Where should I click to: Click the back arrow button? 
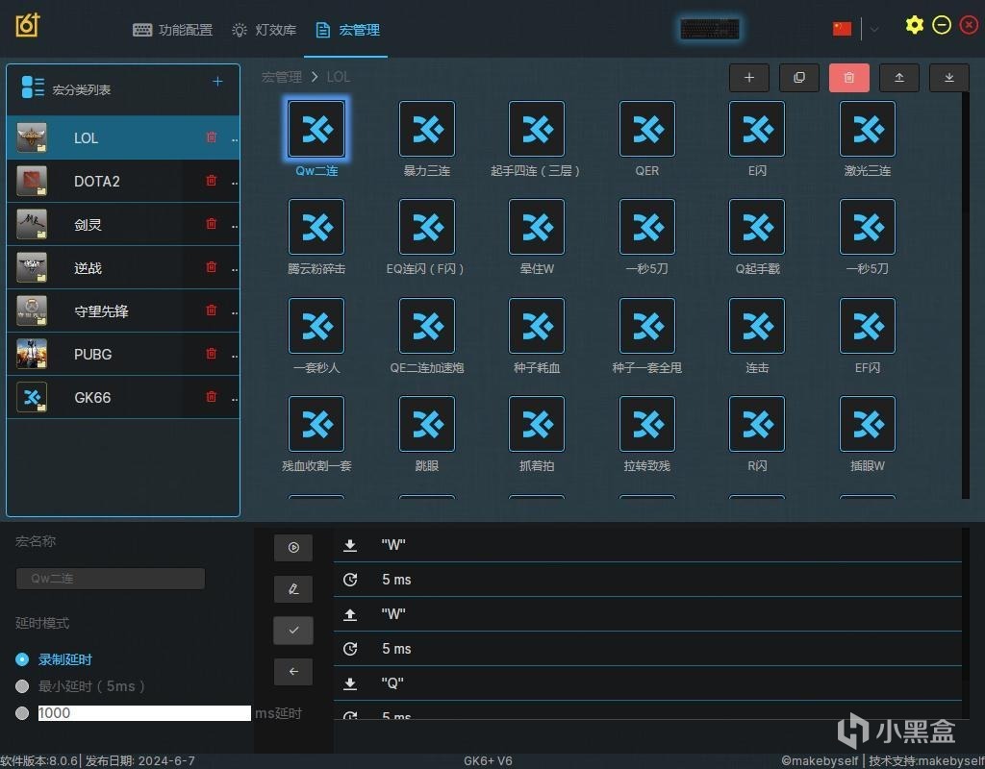click(x=293, y=672)
